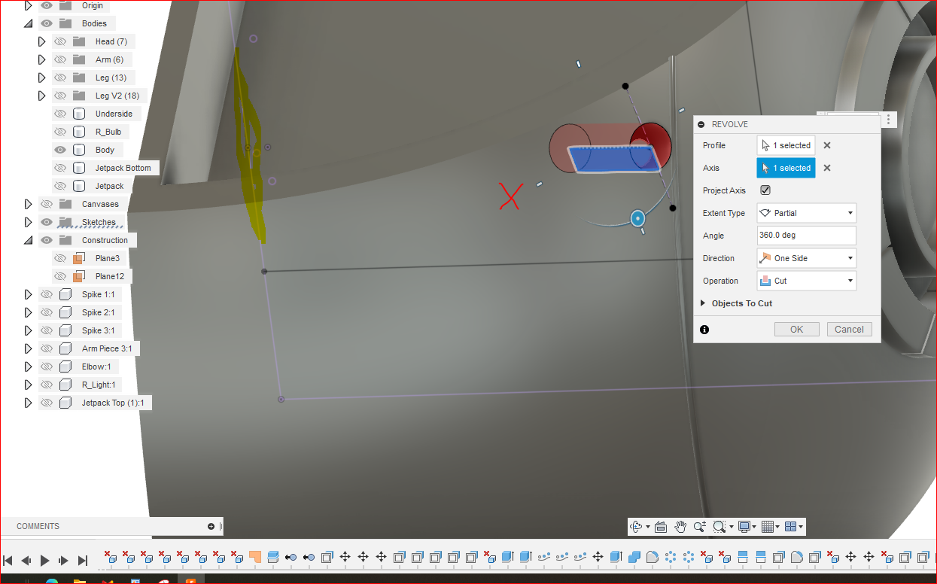Viewport: 937px width, 584px height.
Task: Toggle the Project Axis checkbox
Action: coord(765,190)
